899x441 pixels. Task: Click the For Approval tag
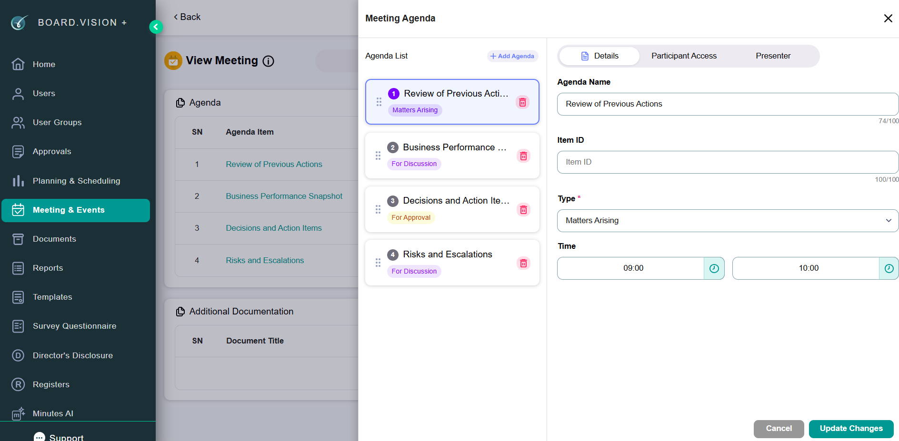(x=411, y=217)
